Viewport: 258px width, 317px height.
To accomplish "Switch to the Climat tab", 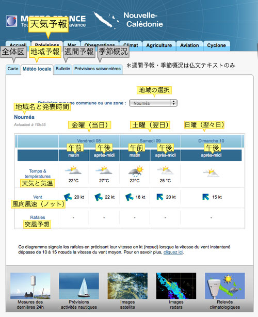I will (x=131, y=45).
